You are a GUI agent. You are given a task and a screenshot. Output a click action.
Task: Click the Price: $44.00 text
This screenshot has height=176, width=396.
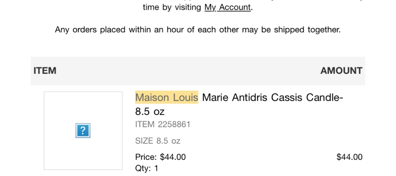point(160,157)
